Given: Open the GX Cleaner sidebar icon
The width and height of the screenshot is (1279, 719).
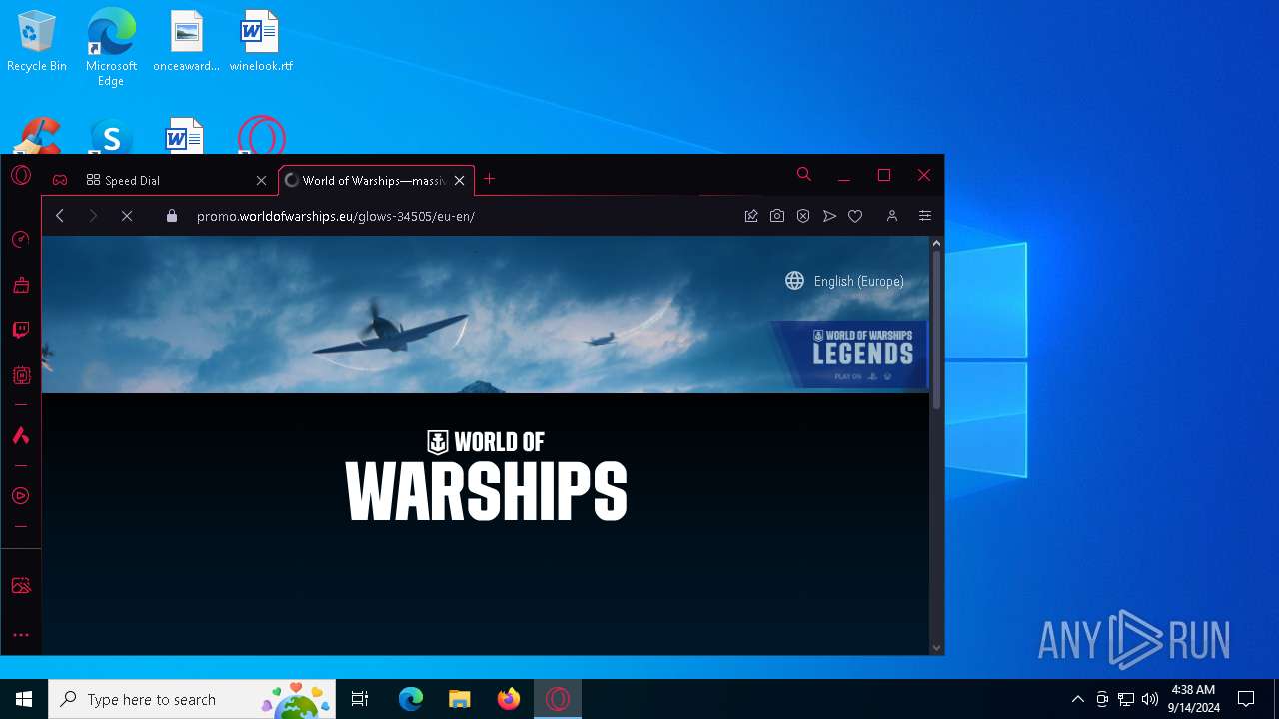Looking at the screenshot, I should pos(20,286).
